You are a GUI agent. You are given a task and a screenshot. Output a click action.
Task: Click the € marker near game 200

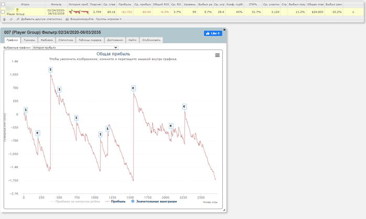click(x=38, y=133)
